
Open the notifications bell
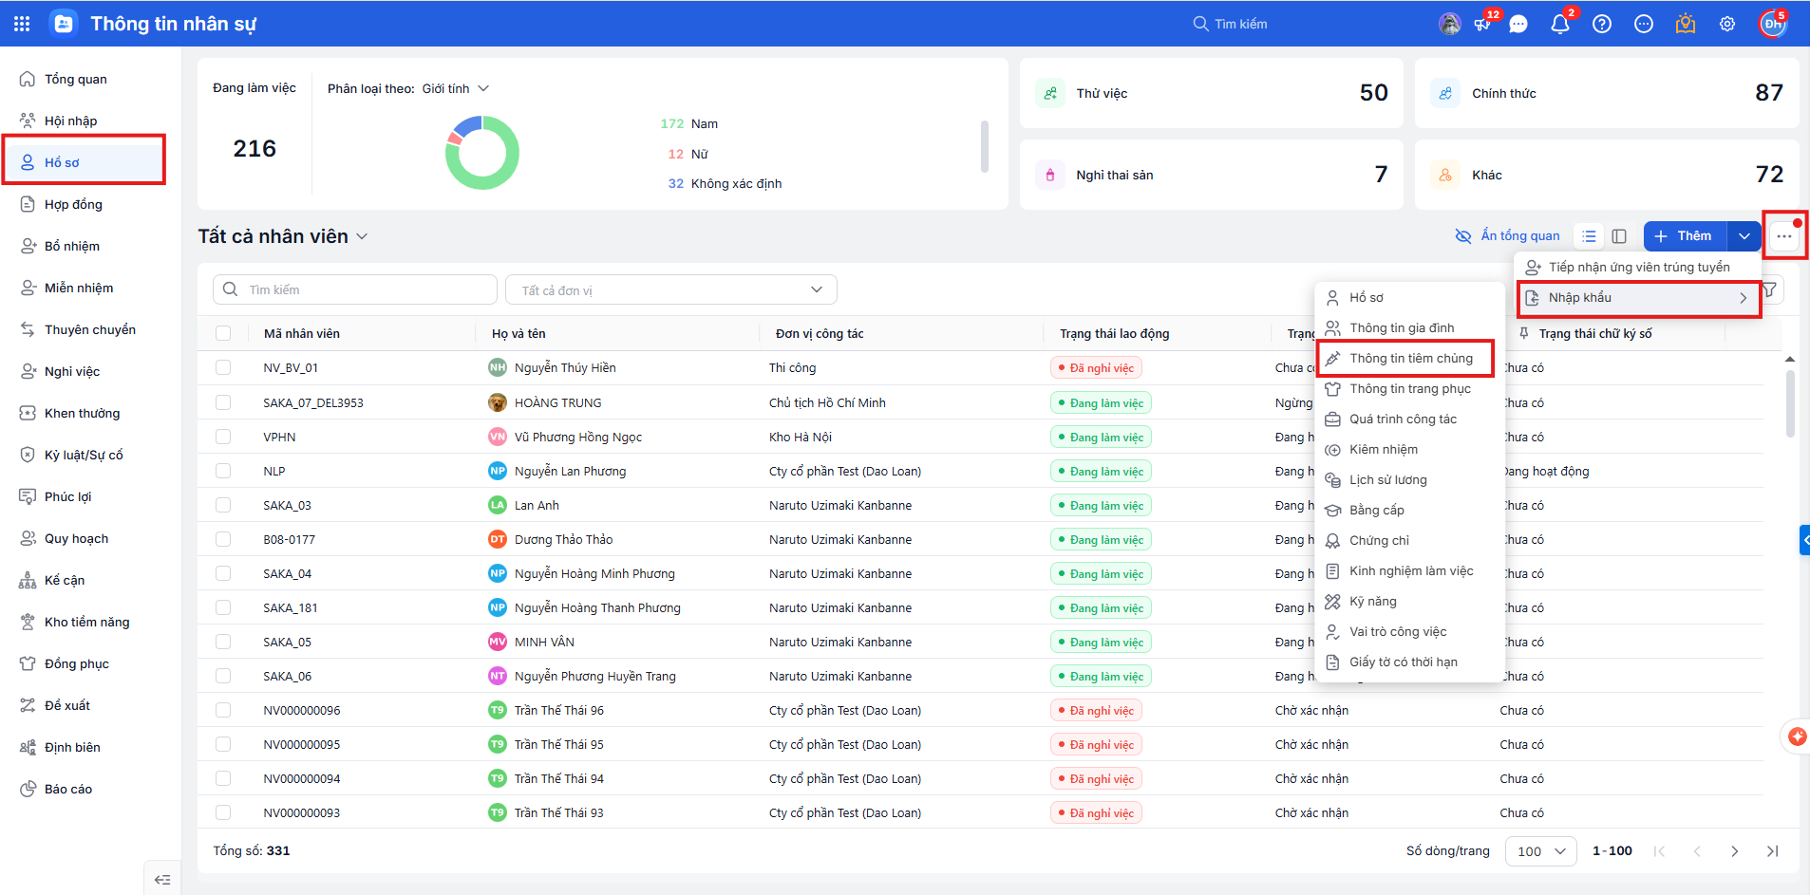pos(1560,25)
